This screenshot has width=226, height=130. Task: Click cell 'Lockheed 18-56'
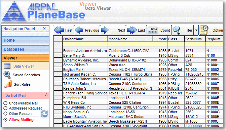130,112
